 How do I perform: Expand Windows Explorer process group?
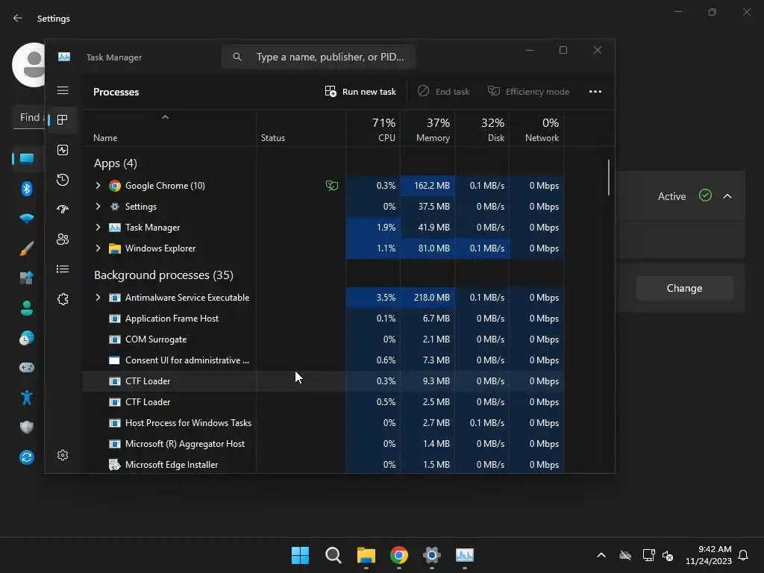[98, 248]
